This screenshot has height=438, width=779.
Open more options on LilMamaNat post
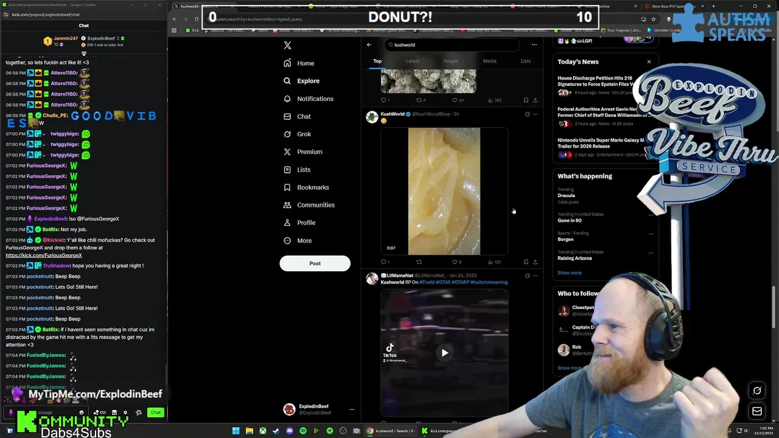[536, 276]
